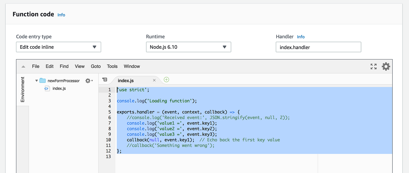The height and width of the screenshot is (173, 409).
Task: Expand the code editor to fullscreen
Action: point(373,67)
